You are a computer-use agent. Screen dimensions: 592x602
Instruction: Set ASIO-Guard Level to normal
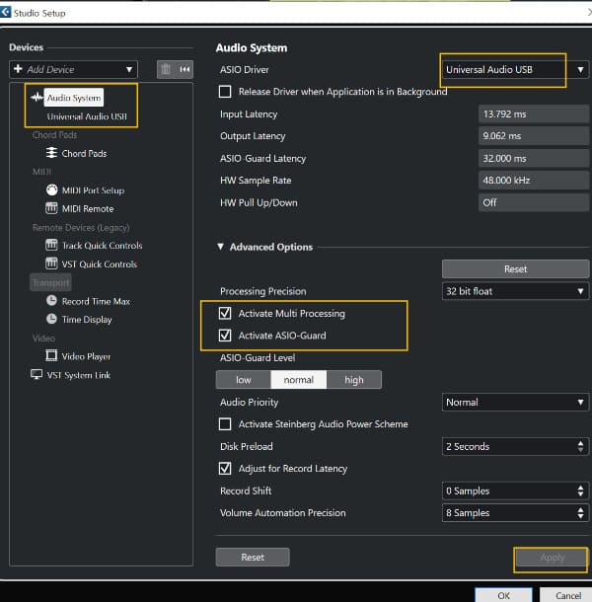coord(299,380)
